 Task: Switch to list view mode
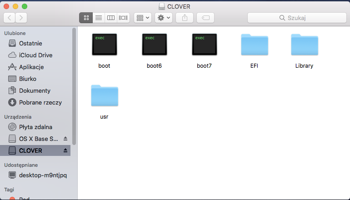coord(98,18)
